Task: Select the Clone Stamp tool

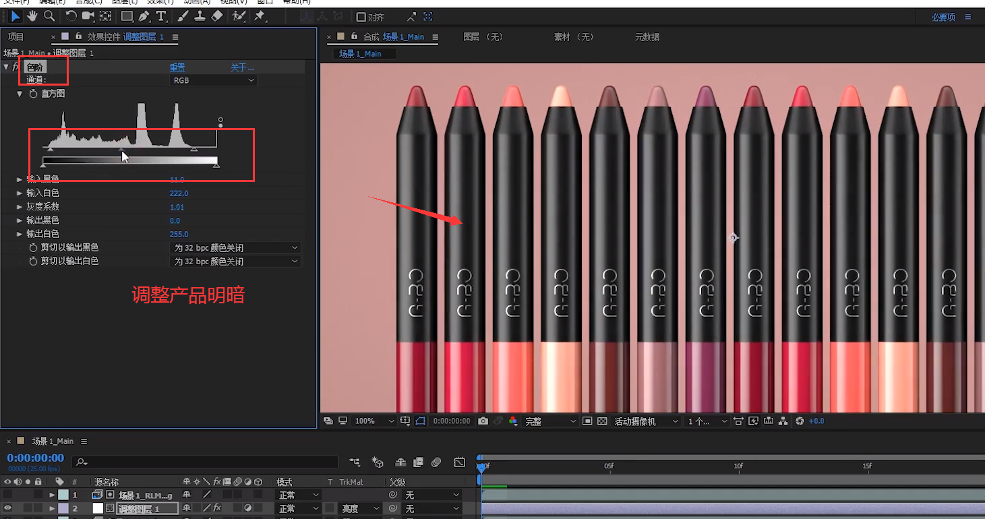Action: pyautogui.click(x=200, y=16)
